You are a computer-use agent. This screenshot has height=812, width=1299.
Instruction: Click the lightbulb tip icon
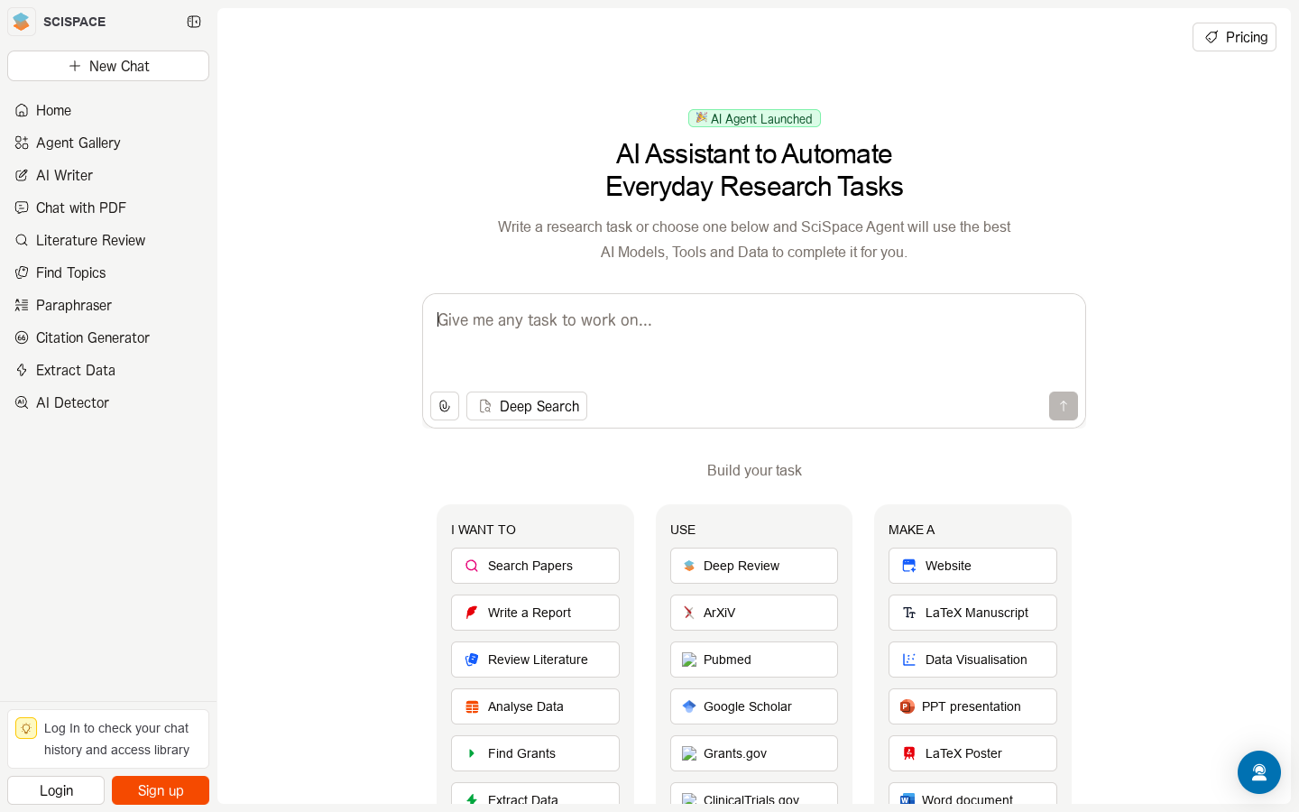tap(26, 728)
